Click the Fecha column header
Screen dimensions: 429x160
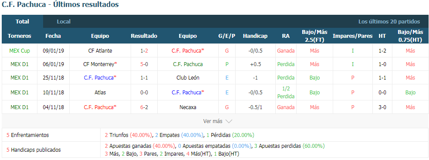tap(53, 36)
